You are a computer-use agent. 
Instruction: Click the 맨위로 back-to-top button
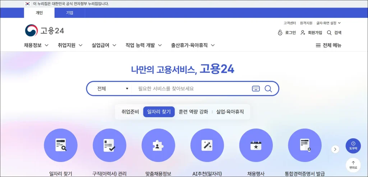(353, 165)
